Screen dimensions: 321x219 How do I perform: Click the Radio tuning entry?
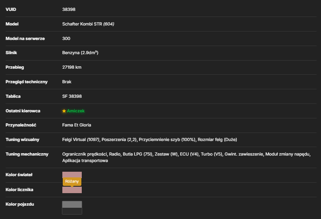pos(115,154)
